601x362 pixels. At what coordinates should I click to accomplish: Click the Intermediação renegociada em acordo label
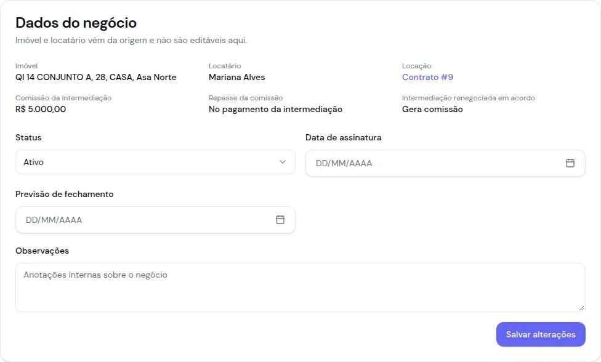click(469, 98)
